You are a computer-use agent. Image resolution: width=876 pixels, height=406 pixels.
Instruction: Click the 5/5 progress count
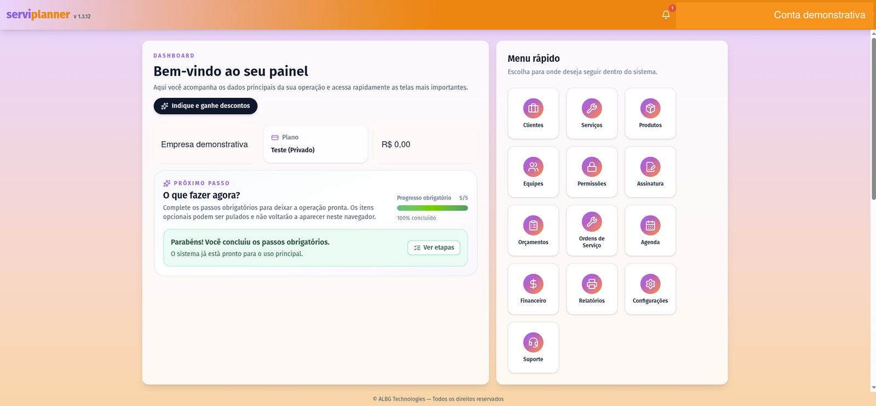[464, 198]
